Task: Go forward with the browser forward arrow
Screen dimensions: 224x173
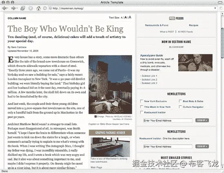Action: 13,8
